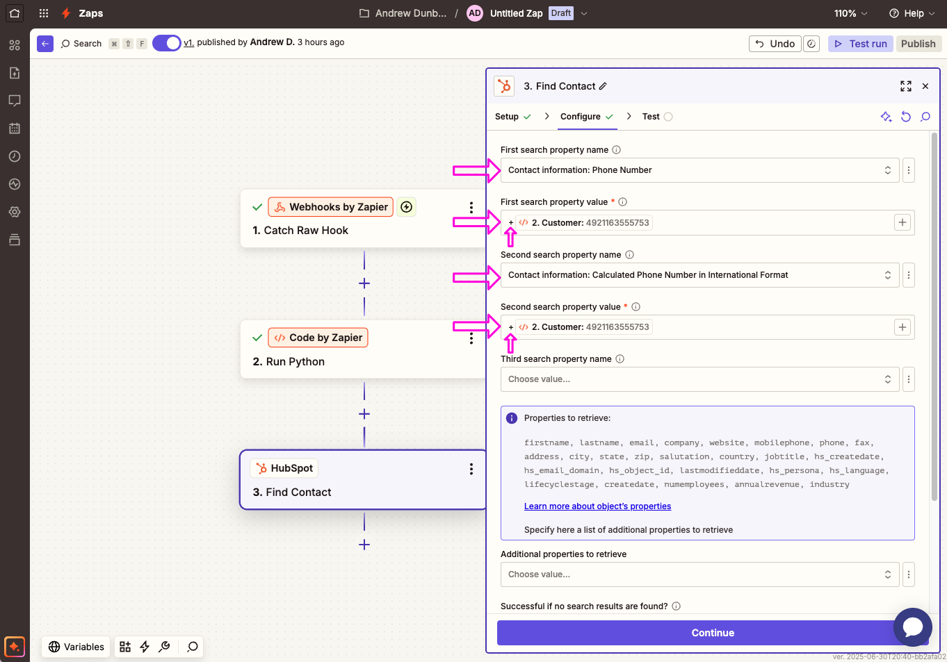
Task: Expand the Find Contact panel to fullscreen
Action: coord(906,86)
